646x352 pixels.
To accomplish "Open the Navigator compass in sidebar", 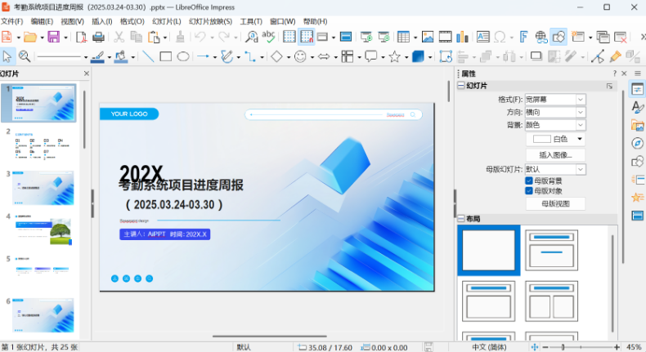I will pos(637,143).
